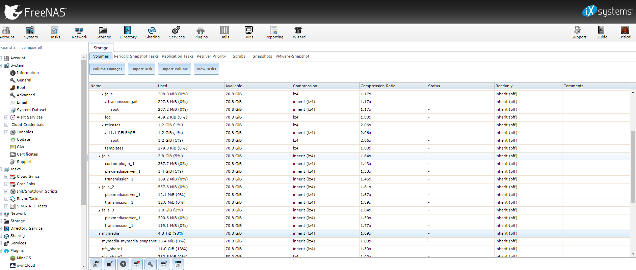The image size is (636, 270).
Task: Click the create snapshot icon
Action: pos(109,264)
